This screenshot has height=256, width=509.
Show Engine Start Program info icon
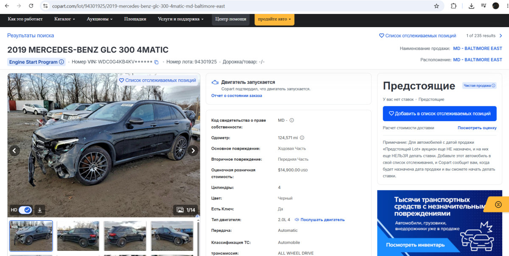62,62
